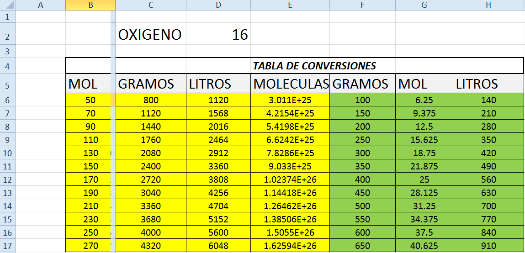Select cell with value 4000
The width and height of the screenshot is (525, 253).
pos(151,232)
